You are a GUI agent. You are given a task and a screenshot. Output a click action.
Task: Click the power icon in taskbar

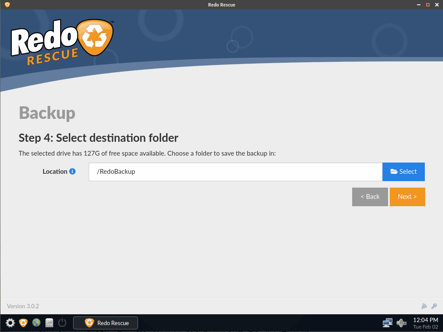pyautogui.click(x=62, y=322)
